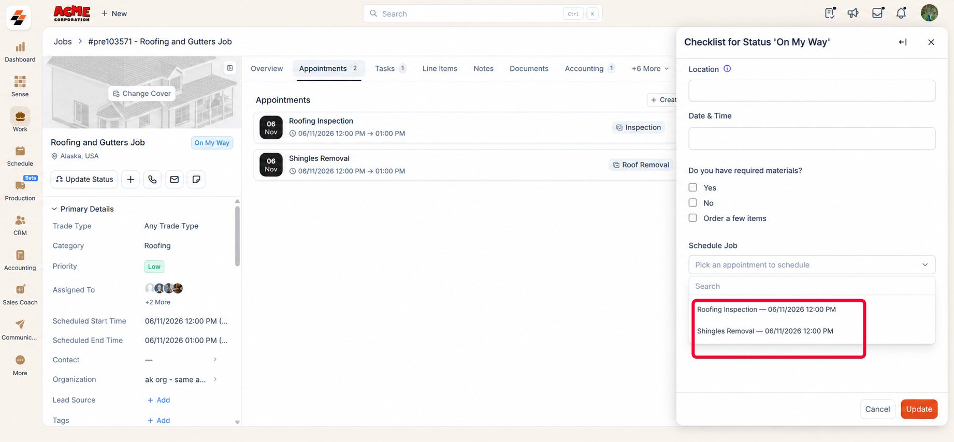Click the phone call icon button
This screenshot has height=442, width=954.
click(152, 179)
